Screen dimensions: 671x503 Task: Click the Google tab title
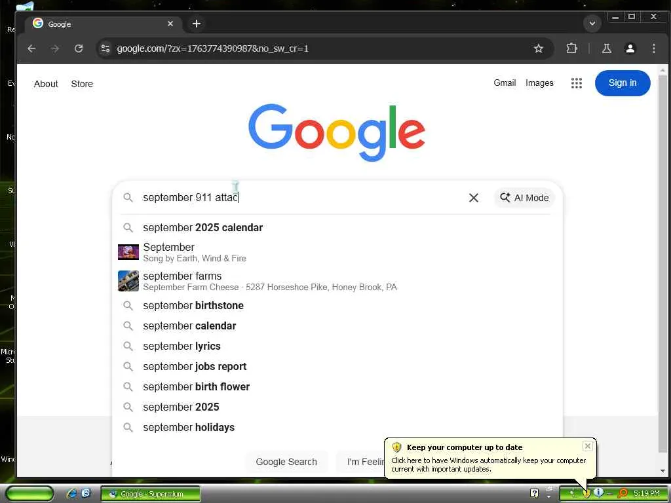click(60, 24)
